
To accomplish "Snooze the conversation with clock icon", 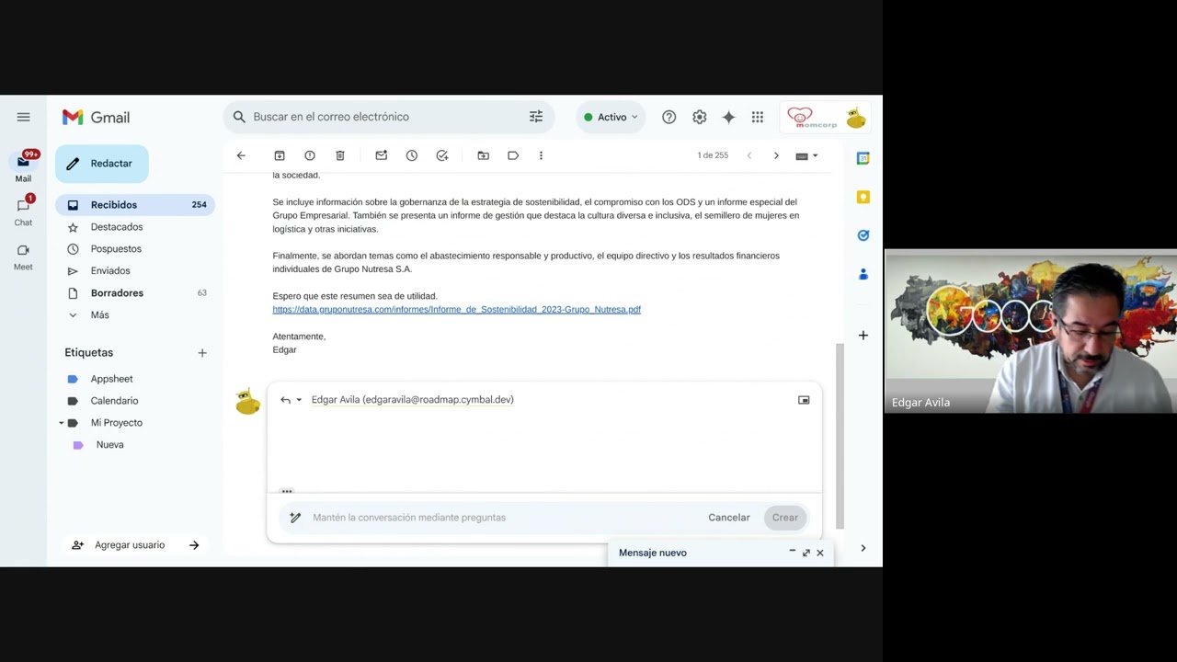I will pyautogui.click(x=412, y=155).
